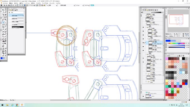The width and height of the screenshot is (190, 107).
Task: Open the notification center in system tray
Action: click(x=187, y=105)
